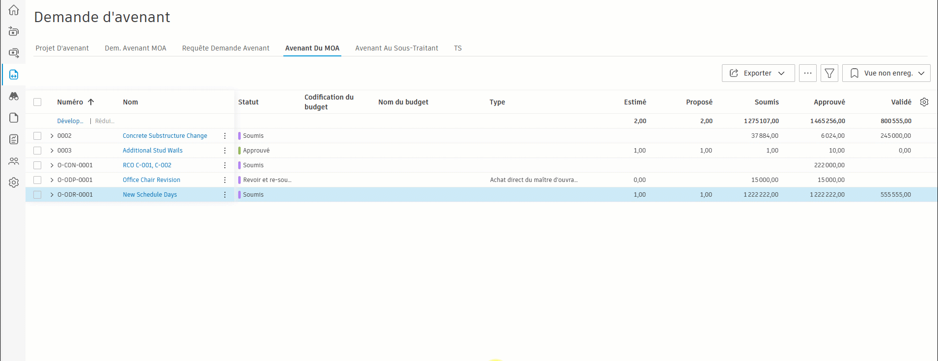This screenshot has height=361, width=938.
Task: Click the 222 000,00 approved amount
Action: 829,165
